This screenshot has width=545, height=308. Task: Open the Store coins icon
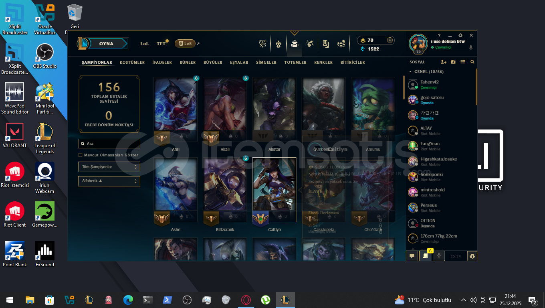click(x=341, y=44)
